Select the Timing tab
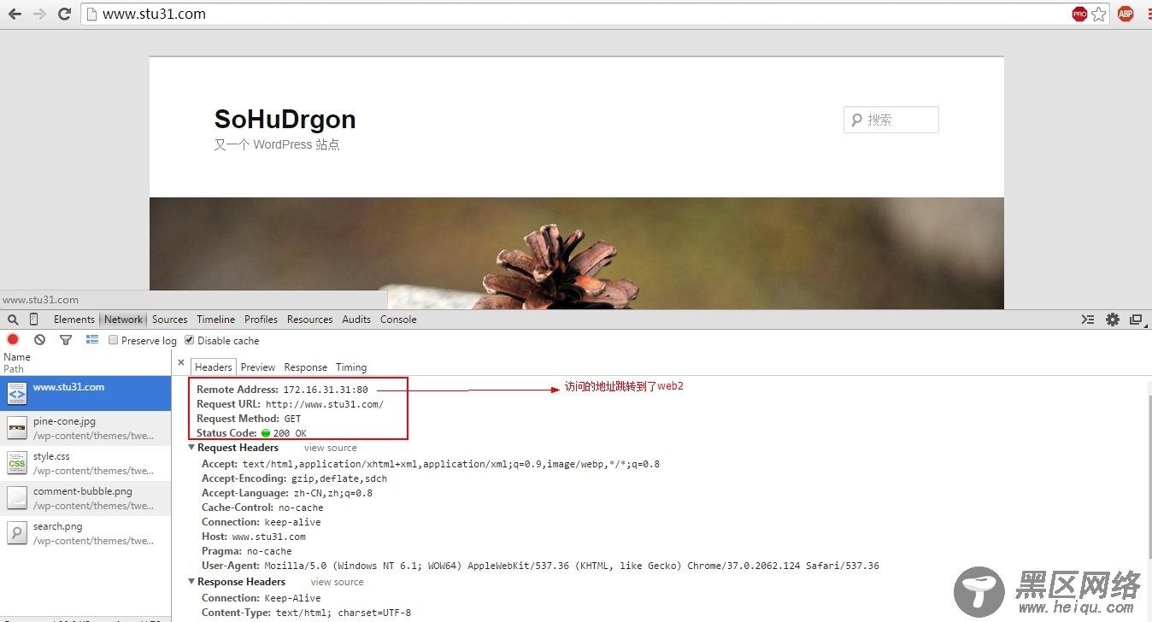This screenshot has width=1152, height=622. pos(351,367)
